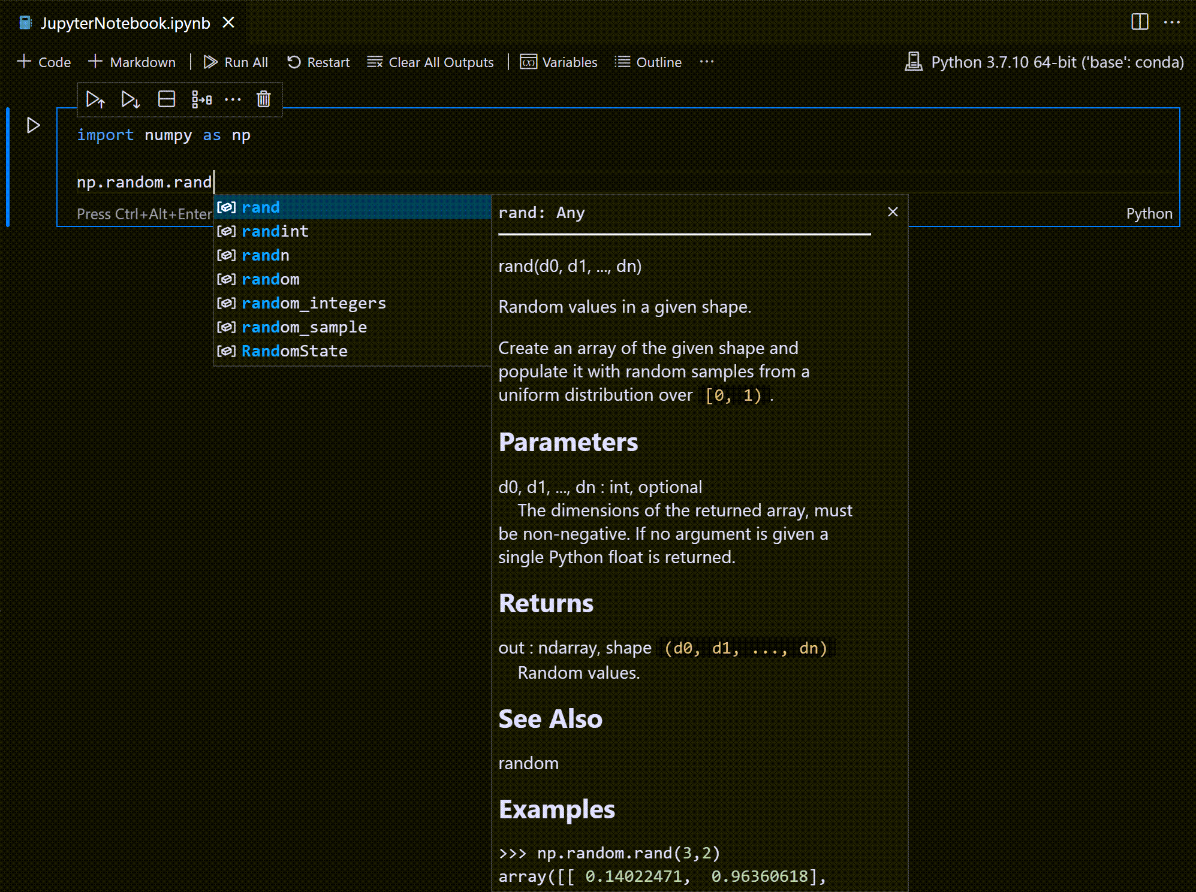
Task: Select 'randint' from autocomplete list
Action: [275, 231]
